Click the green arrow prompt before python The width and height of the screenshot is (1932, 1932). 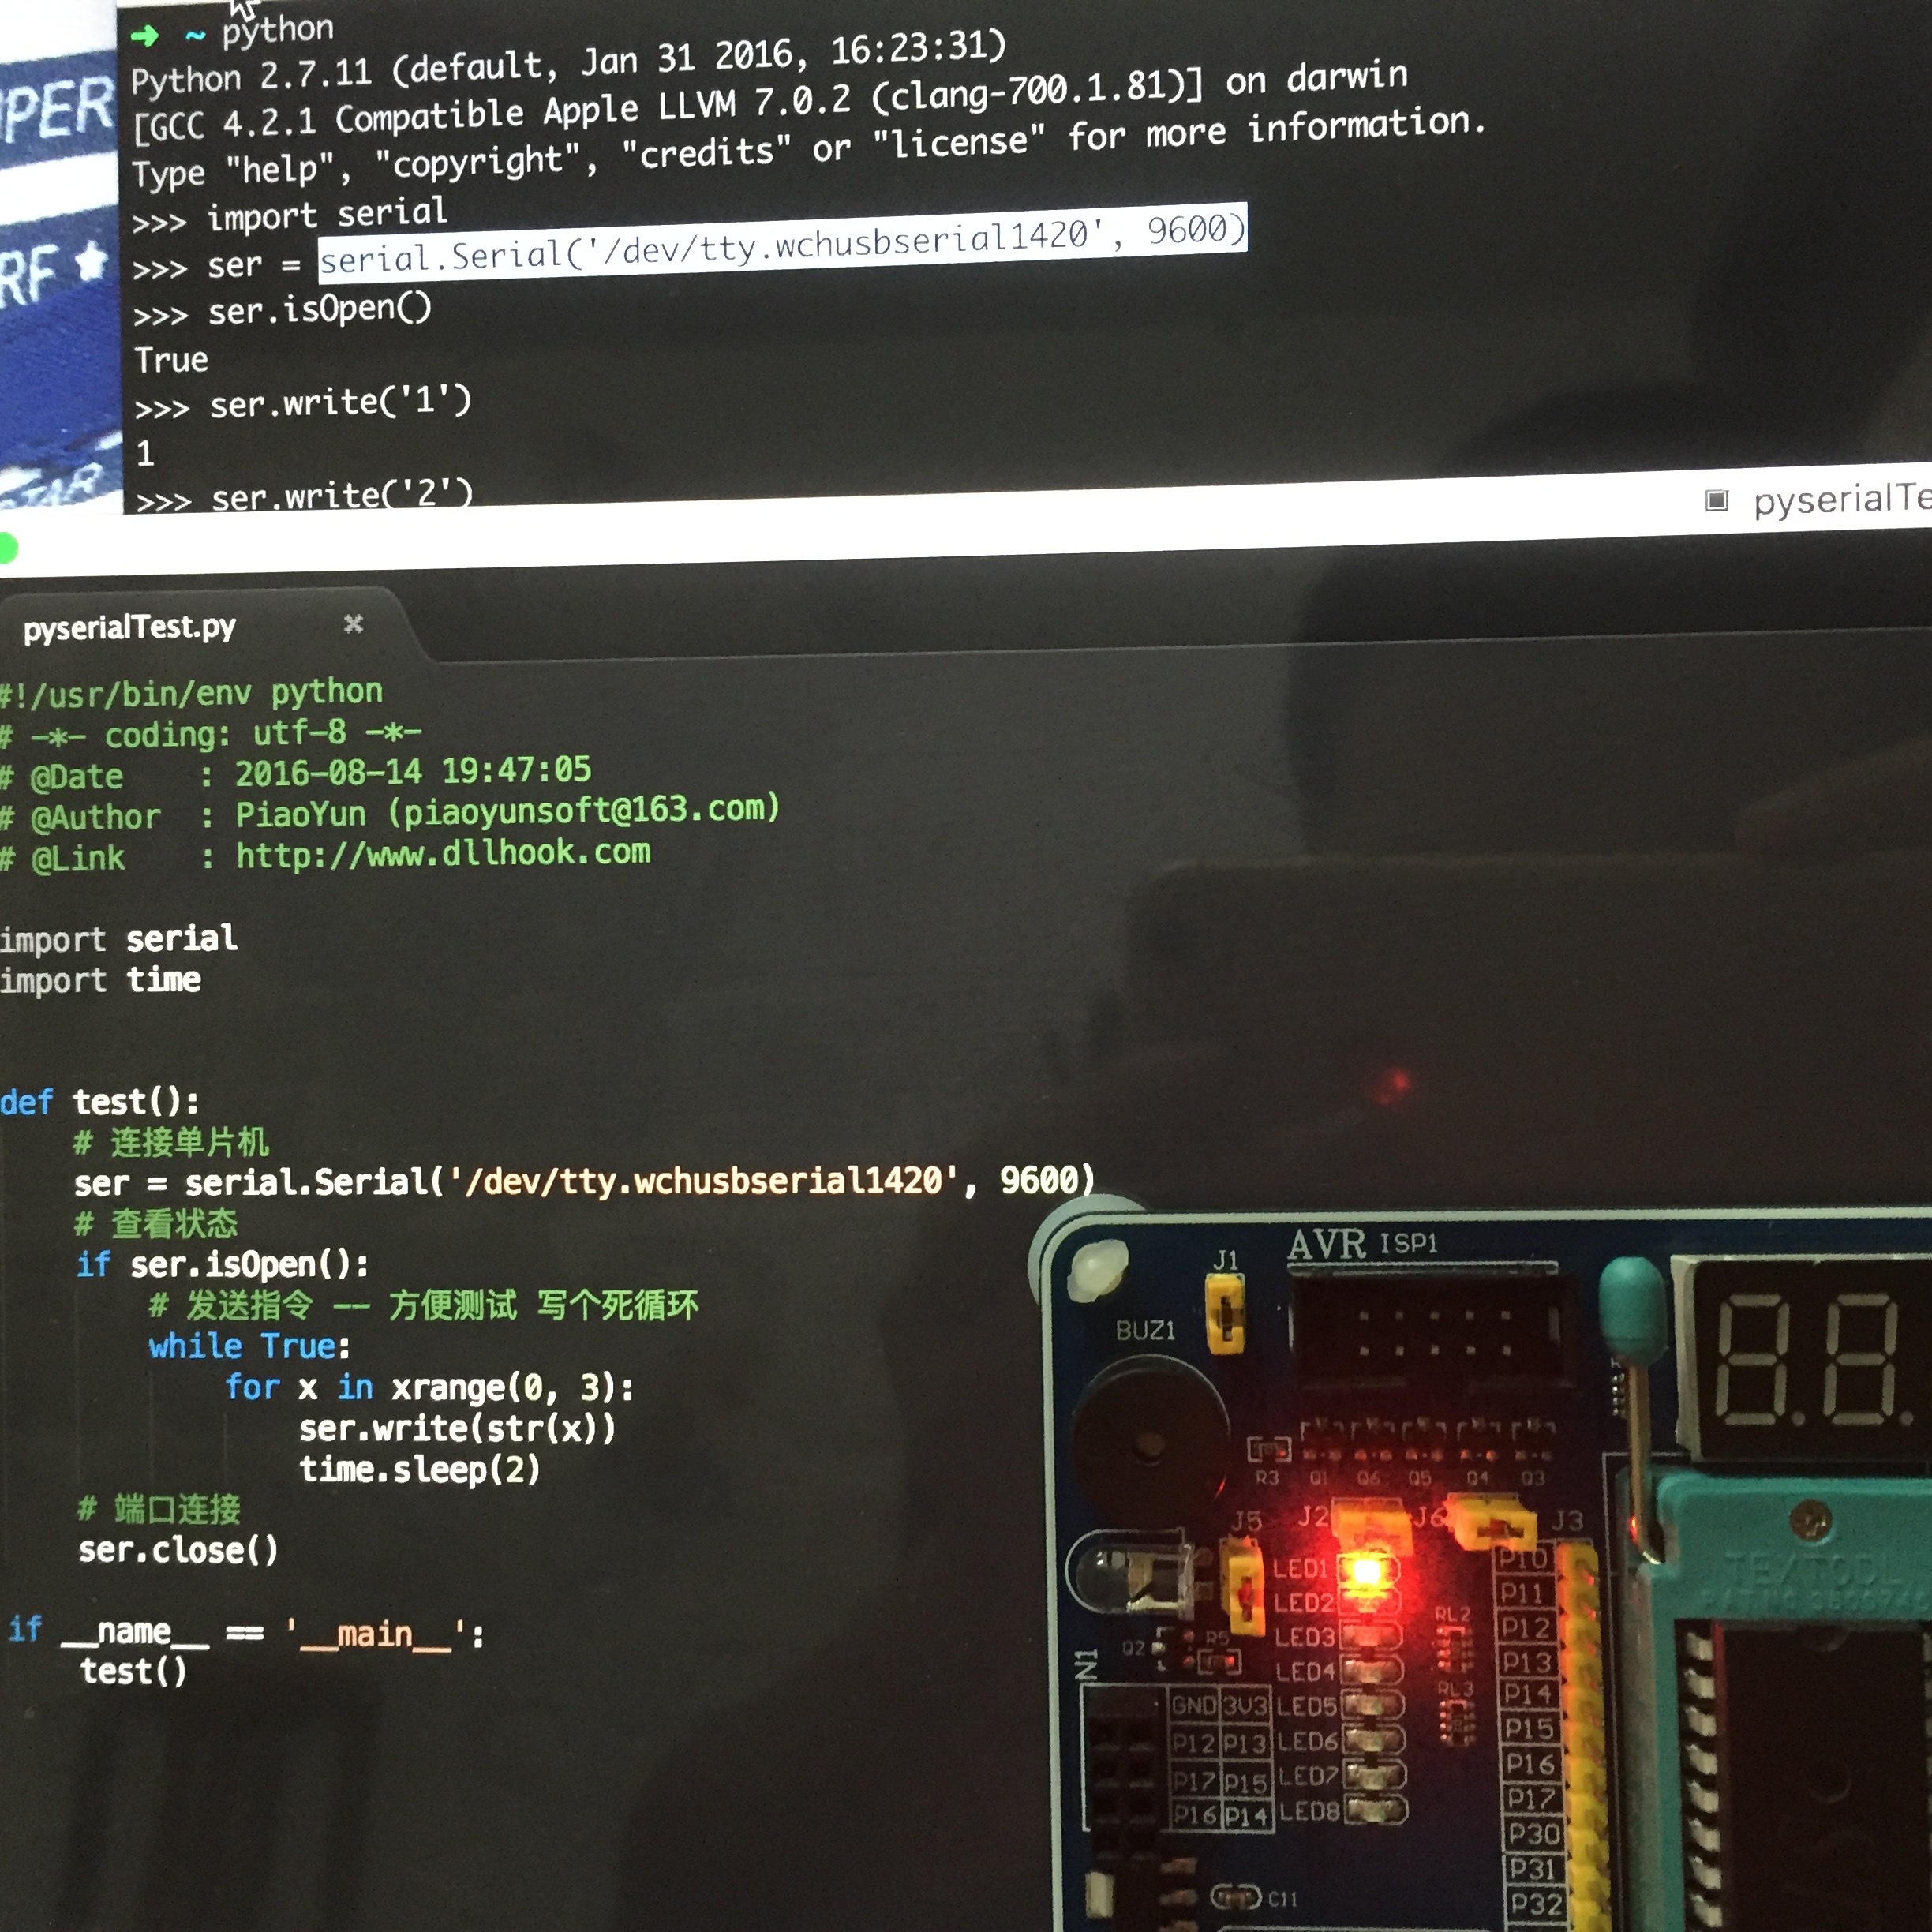click(145, 36)
